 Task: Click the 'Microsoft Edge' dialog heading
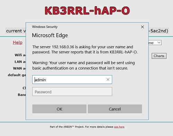coord(50,35)
